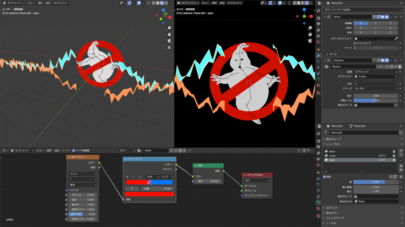Select the Basis shape key row

point(360,151)
